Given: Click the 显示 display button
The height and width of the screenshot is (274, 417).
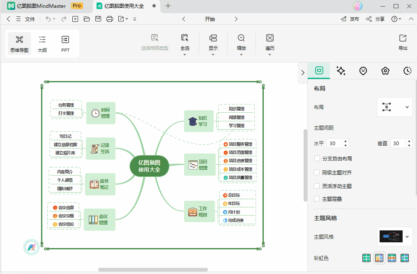Looking at the screenshot, I should 213,43.
